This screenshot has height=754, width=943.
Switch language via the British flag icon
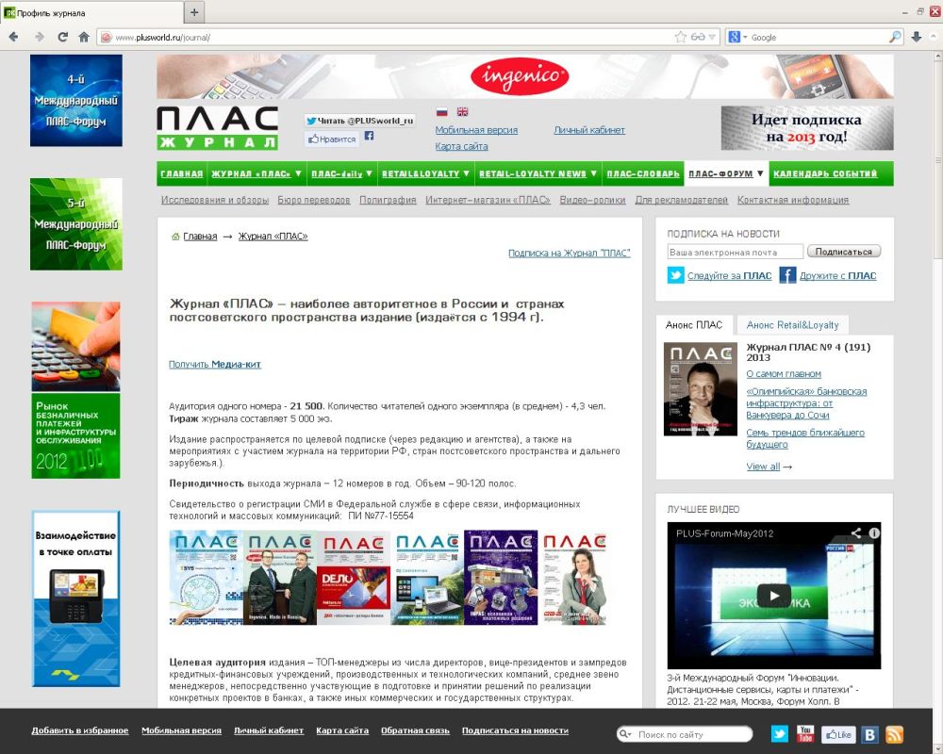tap(463, 112)
